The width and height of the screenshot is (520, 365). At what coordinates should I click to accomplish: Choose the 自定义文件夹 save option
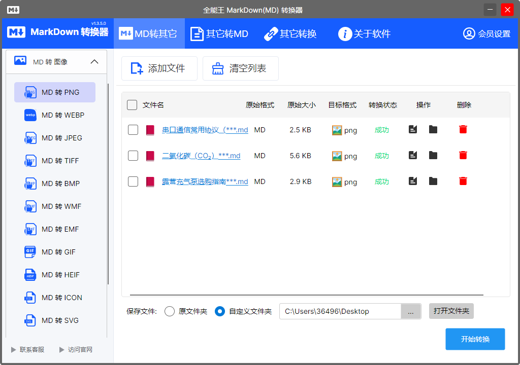point(220,311)
